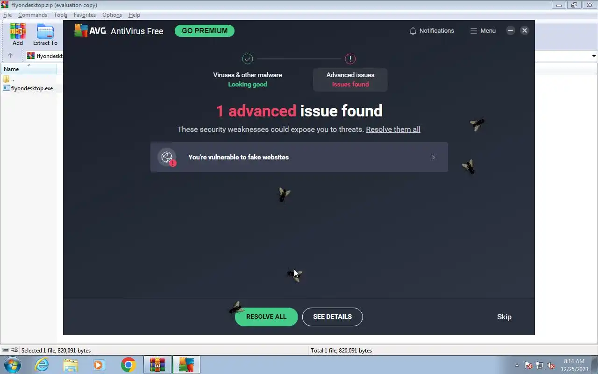
Task: Launch Internet Explorer from taskbar
Action: (42, 365)
